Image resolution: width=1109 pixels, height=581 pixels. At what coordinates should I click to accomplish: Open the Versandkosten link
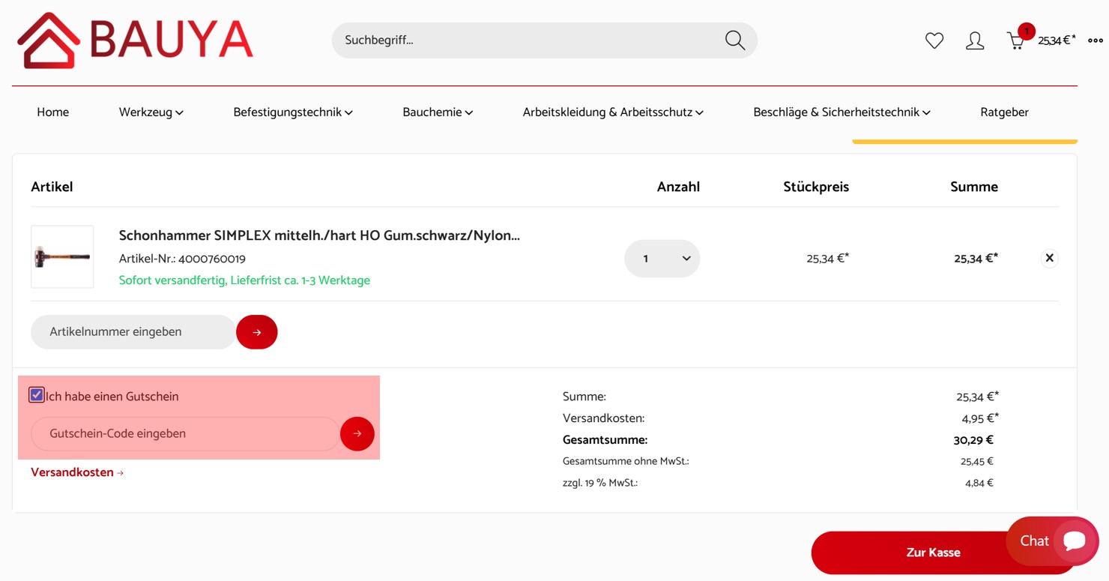click(77, 472)
